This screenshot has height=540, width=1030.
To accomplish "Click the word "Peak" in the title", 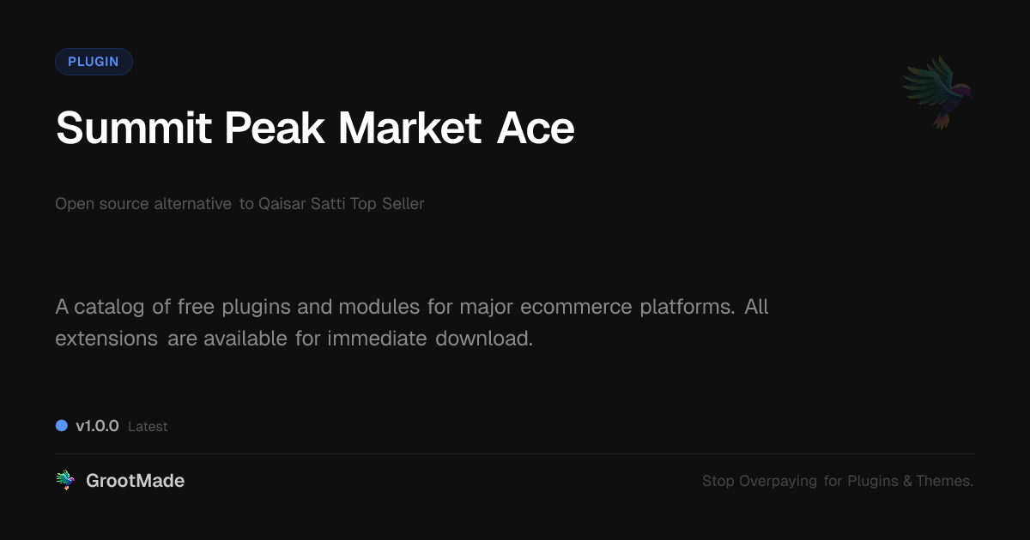I will pyautogui.click(x=276, y=129).
